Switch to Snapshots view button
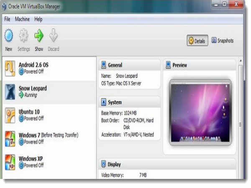 223,41
